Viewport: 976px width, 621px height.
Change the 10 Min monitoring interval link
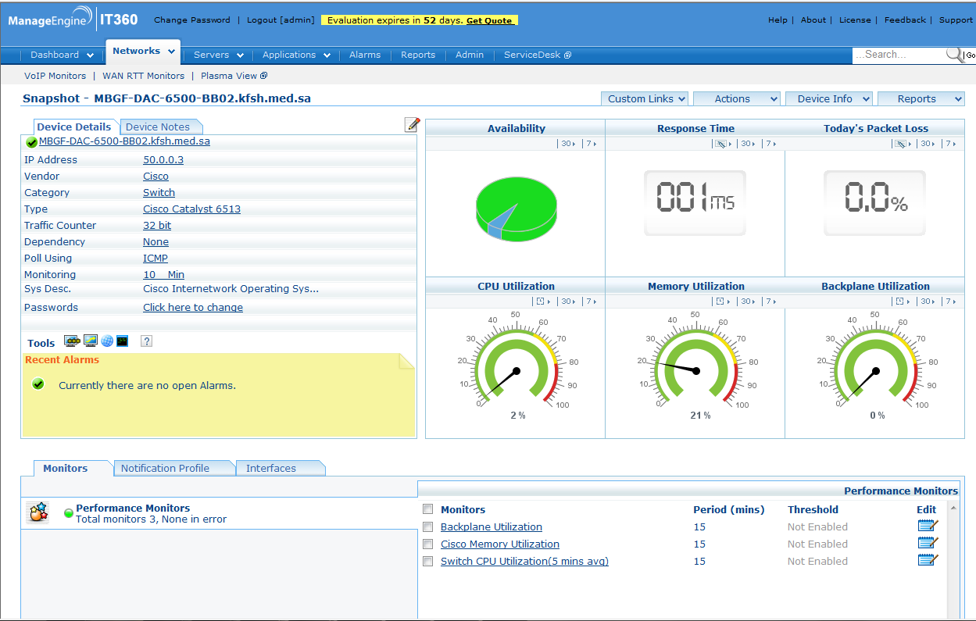pos(163,274)
